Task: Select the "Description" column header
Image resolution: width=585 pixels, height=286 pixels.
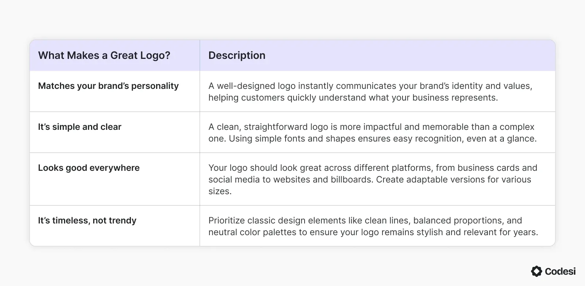Action: (237, 55)
